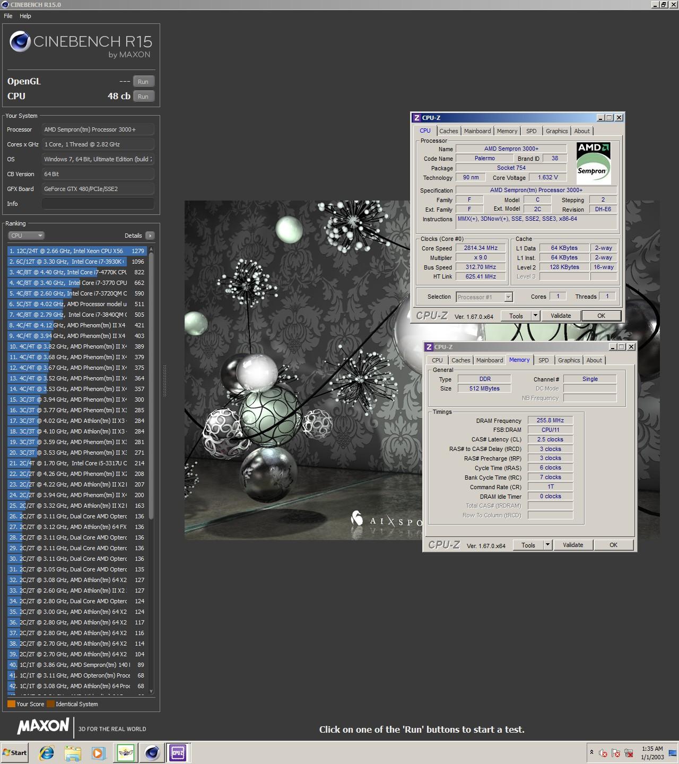This screenshot has height=764, width=679.
Task: Click Tools button in lower CPU-Z window
Action: (x=528, y=545)
